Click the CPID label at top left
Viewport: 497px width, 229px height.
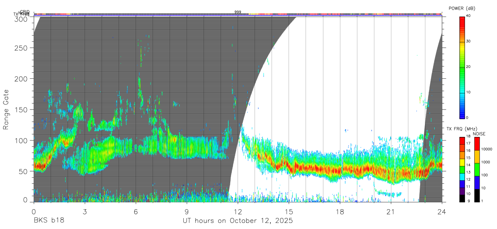24,12
